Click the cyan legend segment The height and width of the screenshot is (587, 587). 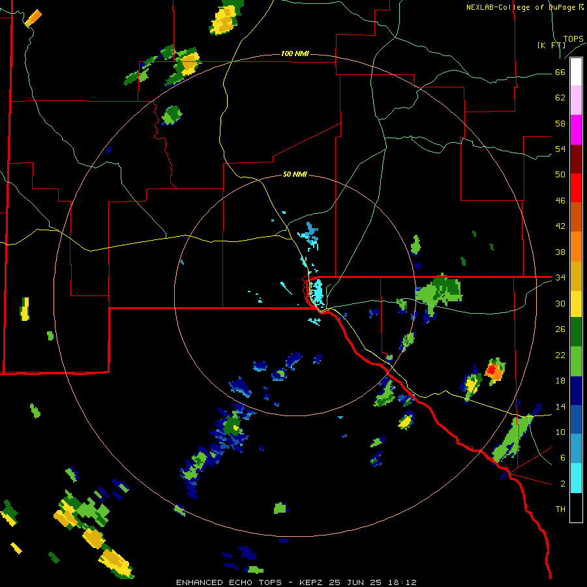tap(576, 478)
